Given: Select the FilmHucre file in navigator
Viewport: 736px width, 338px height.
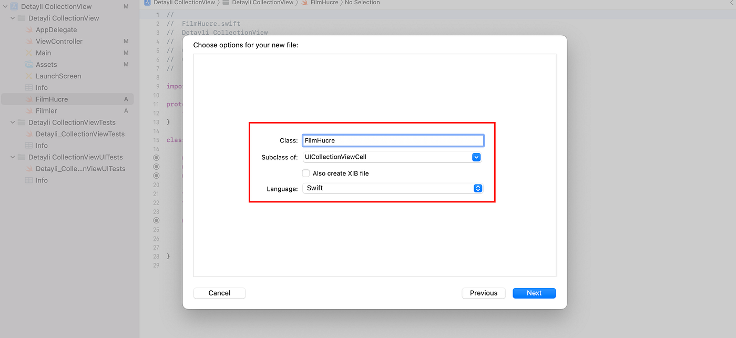Looking at the screenshot, I should [x=53, y=99].
